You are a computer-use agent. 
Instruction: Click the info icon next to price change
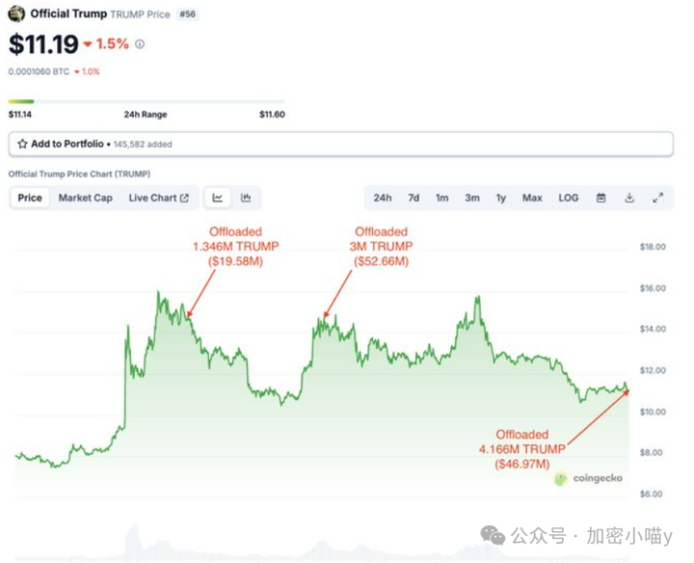(140, 44)
